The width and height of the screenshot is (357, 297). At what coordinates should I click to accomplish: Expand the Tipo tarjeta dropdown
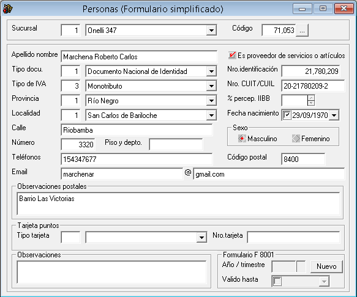point(201,238)
